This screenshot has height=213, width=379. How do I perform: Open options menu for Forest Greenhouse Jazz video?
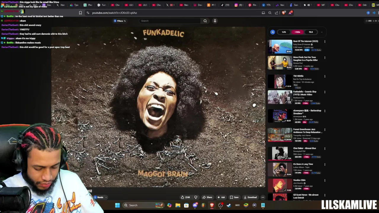[325, 130]
